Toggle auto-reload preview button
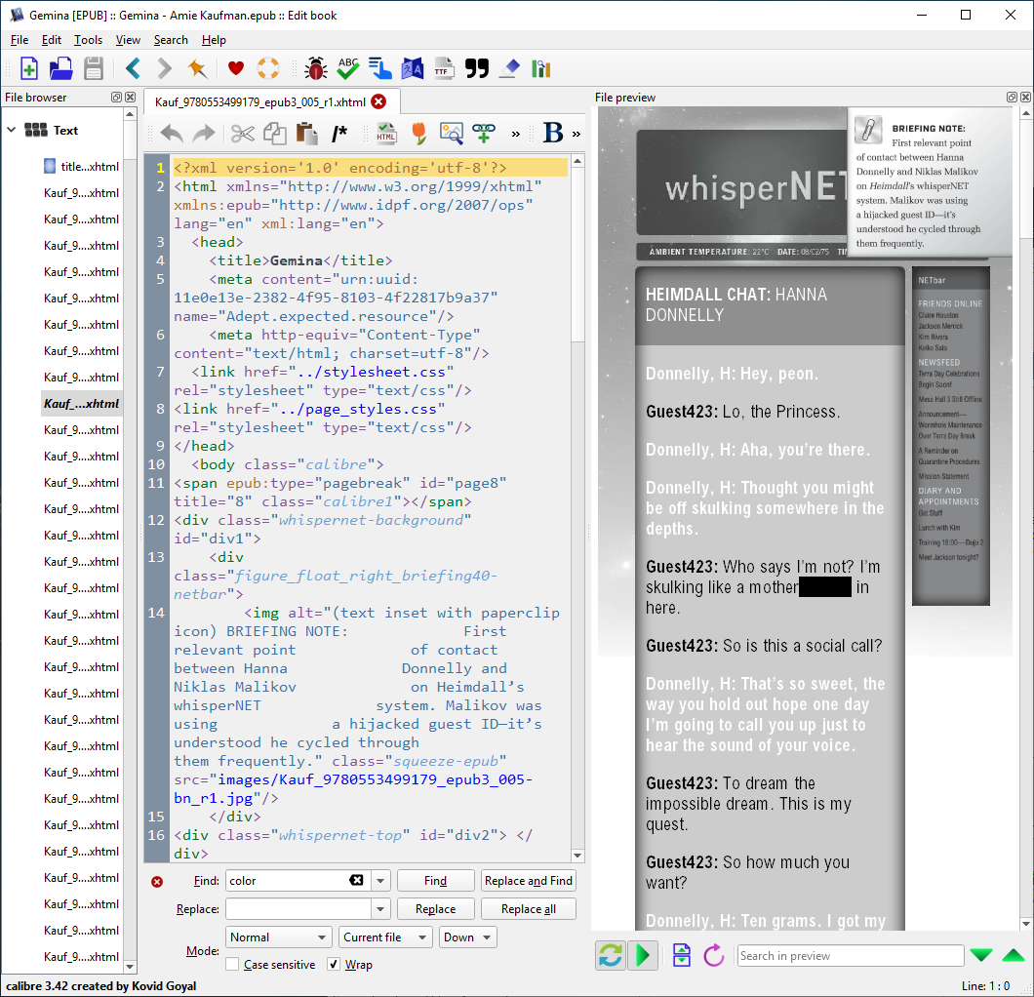 (x=611, y=955)
